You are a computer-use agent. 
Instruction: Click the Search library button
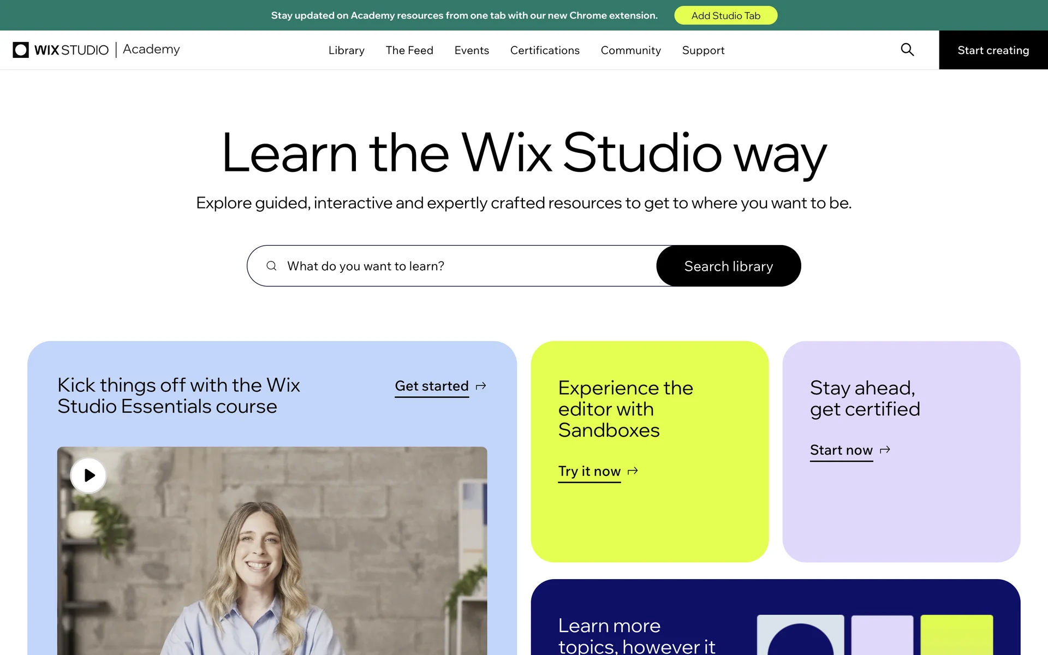729,266
